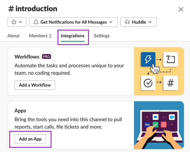The height and width of the screenshot is (152, 190).
Task: Click the green checkmark app icon on laptop
Action: [155, 125]
